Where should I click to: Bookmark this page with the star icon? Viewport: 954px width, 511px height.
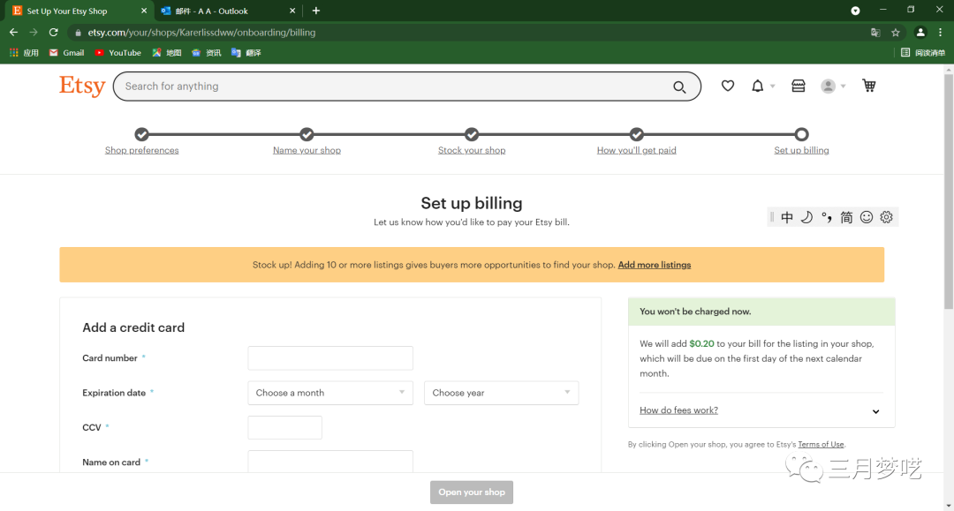pyautogui.click(x=896, y=33)
